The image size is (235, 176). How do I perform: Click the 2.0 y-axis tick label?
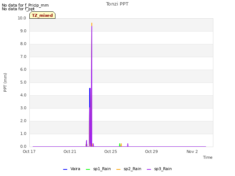click(x=23, y=121)
